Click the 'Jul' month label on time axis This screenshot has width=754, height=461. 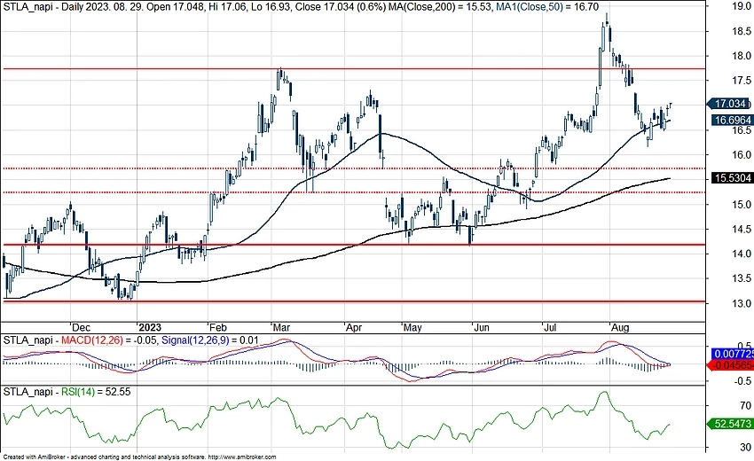coord(550,328)
